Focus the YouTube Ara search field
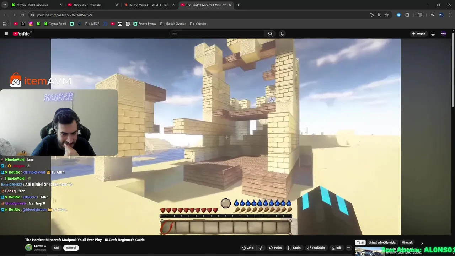The width and height of the screenshot is (455, 256). [x=217, y=34]
